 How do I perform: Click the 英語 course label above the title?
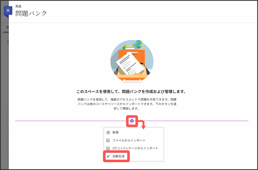tap(18, 6)
